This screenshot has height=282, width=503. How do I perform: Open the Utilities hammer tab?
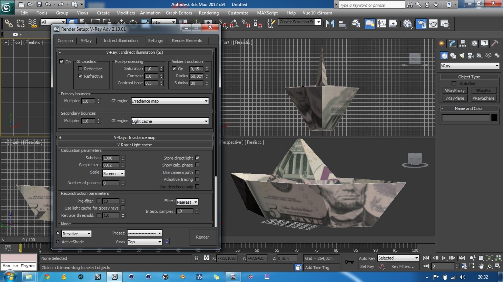(495, 43)
